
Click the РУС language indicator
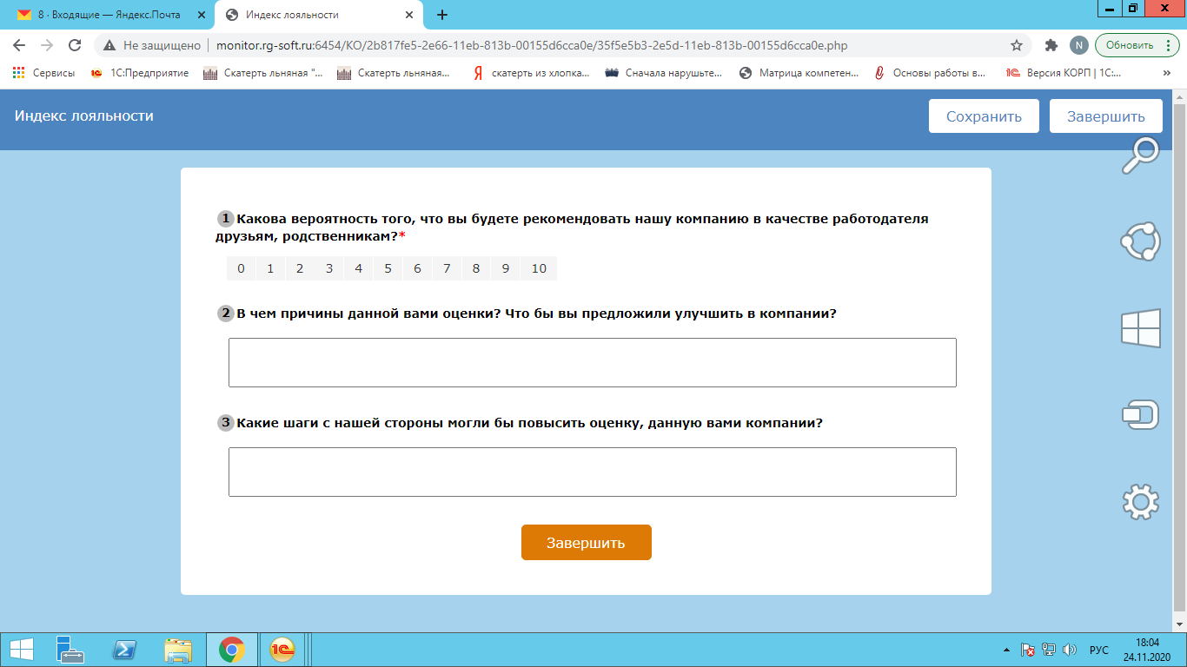coord(1098,650)
